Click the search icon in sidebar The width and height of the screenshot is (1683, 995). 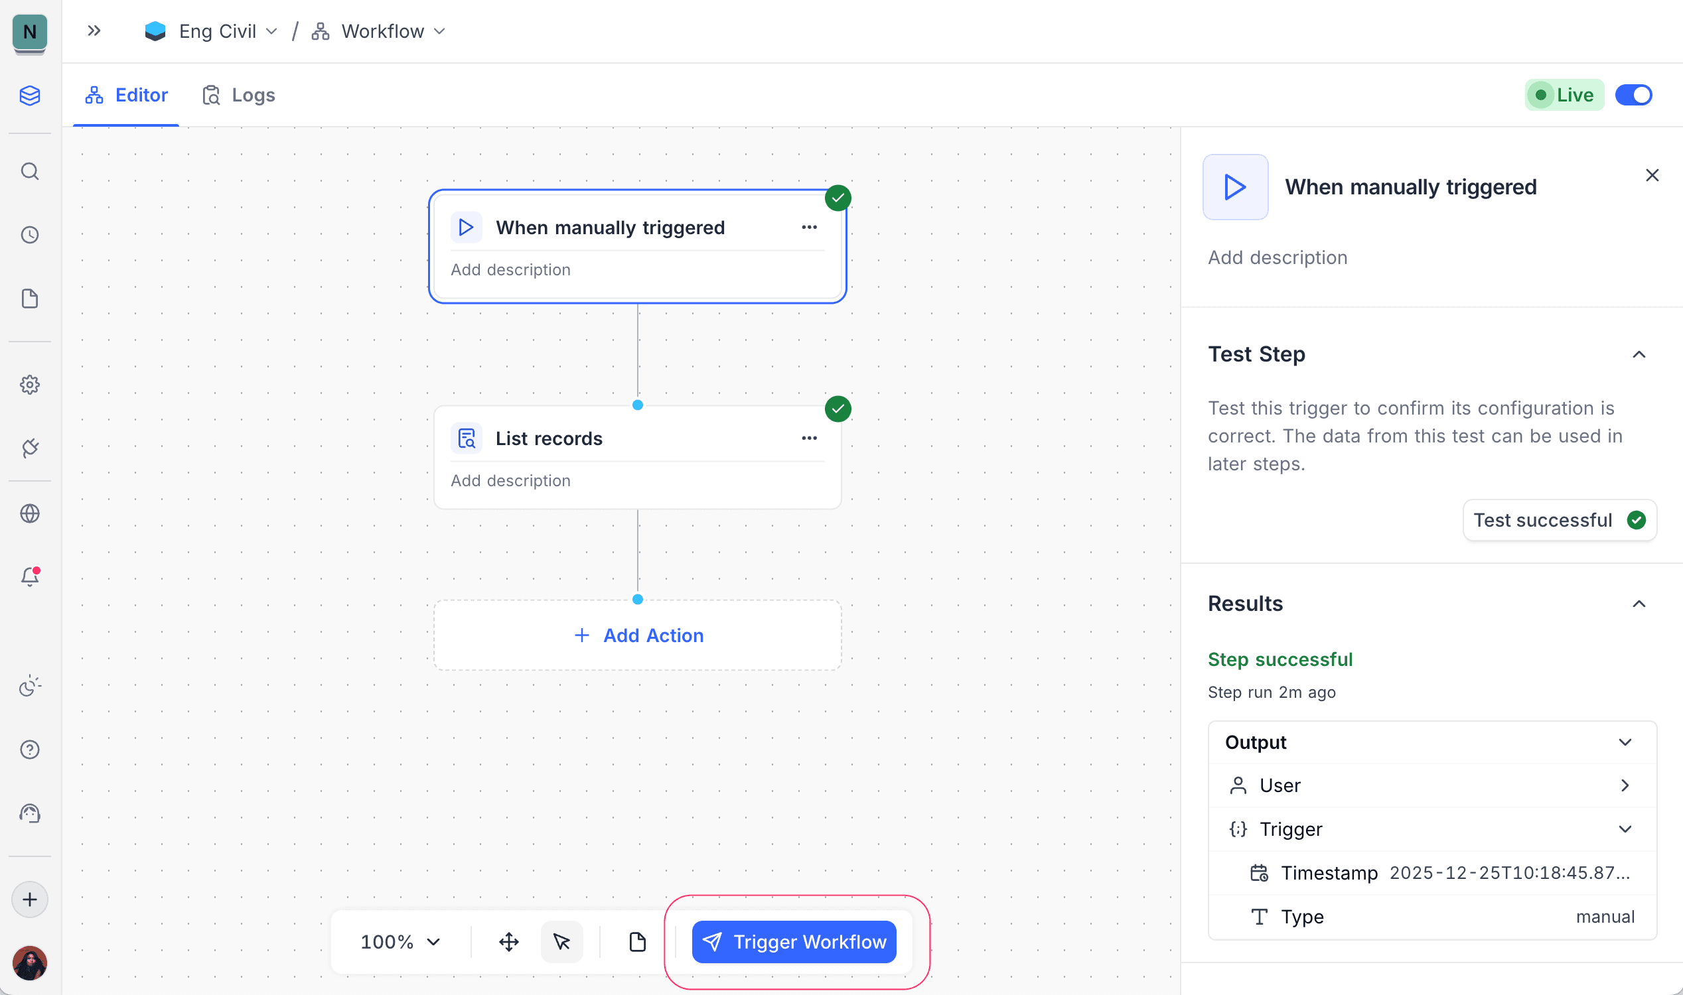click(29, 172)
